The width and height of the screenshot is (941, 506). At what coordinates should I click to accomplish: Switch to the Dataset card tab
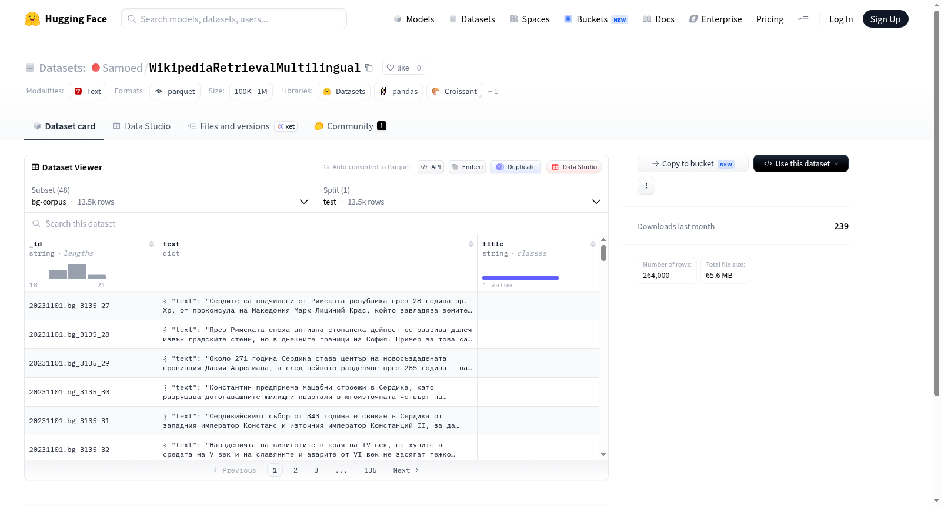click(x=64, y=126)
